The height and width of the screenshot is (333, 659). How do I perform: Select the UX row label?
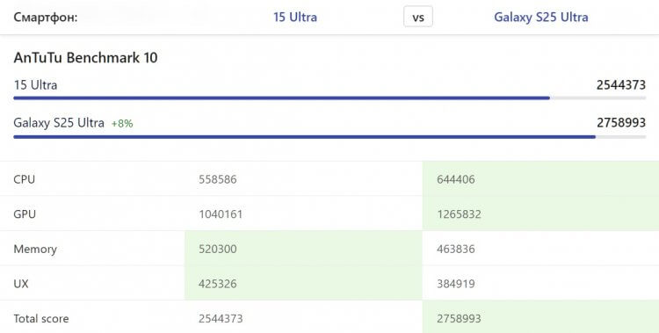21,284
